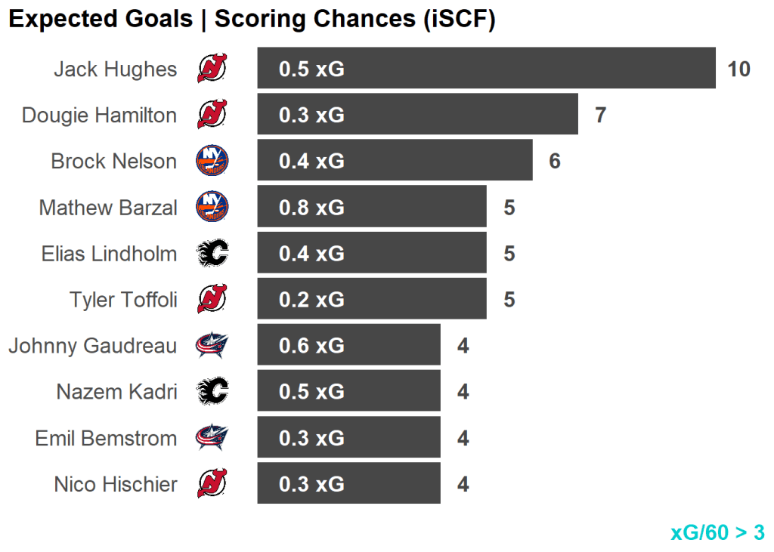This screenshot has height=552, width=774.
Task: Click the xG/60 > 3 legend label
Action: [717, 532]
